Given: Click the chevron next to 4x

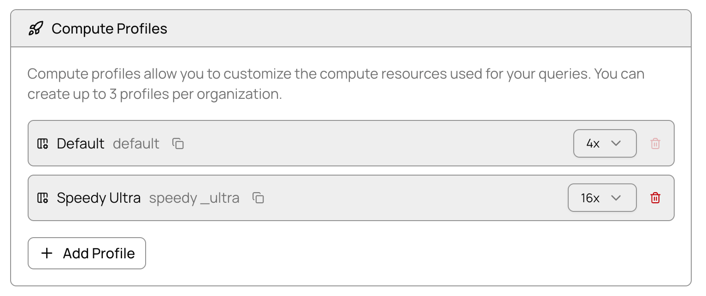Looking at the screenshot, I should (x=616, y=143).
